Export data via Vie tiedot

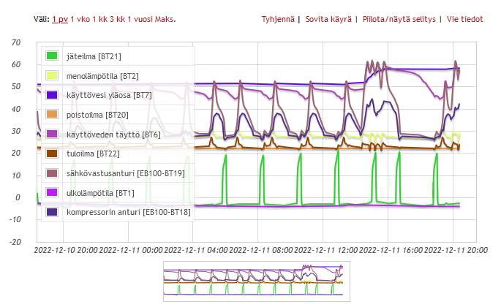click(x=464, y=18)
